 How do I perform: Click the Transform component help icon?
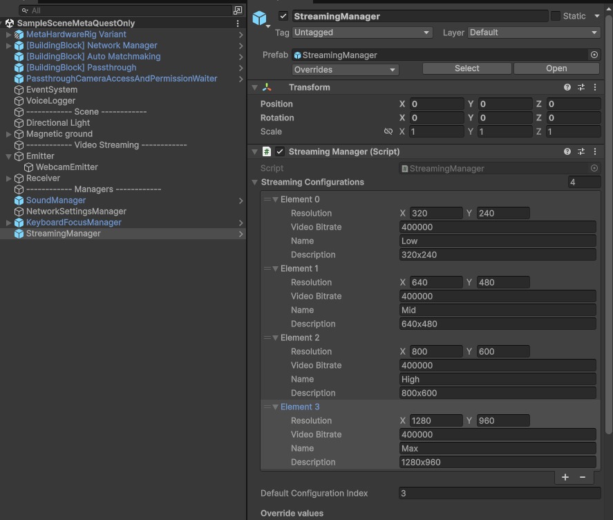tap(567, 88)
